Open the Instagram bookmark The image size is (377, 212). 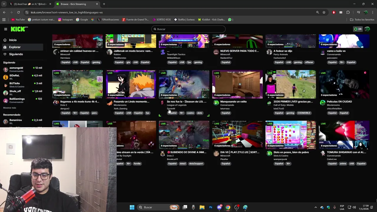[65, 20]
